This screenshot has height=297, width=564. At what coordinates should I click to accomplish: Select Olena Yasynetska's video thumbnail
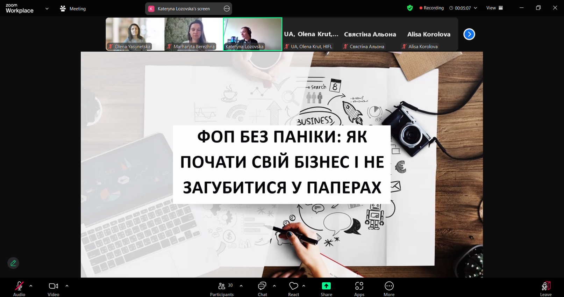[x=135, y=34]
